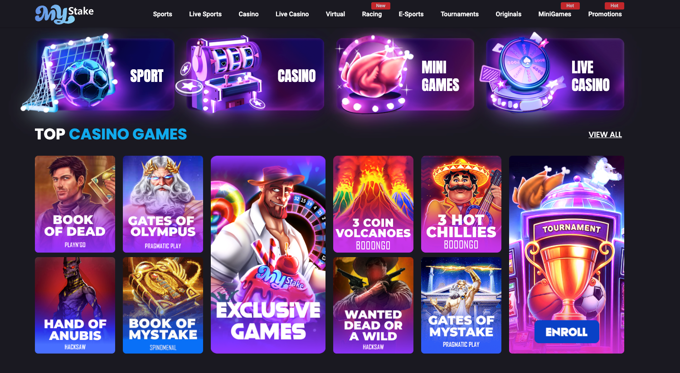Open the Mini Games chicken banner

[x=405, y=75]
